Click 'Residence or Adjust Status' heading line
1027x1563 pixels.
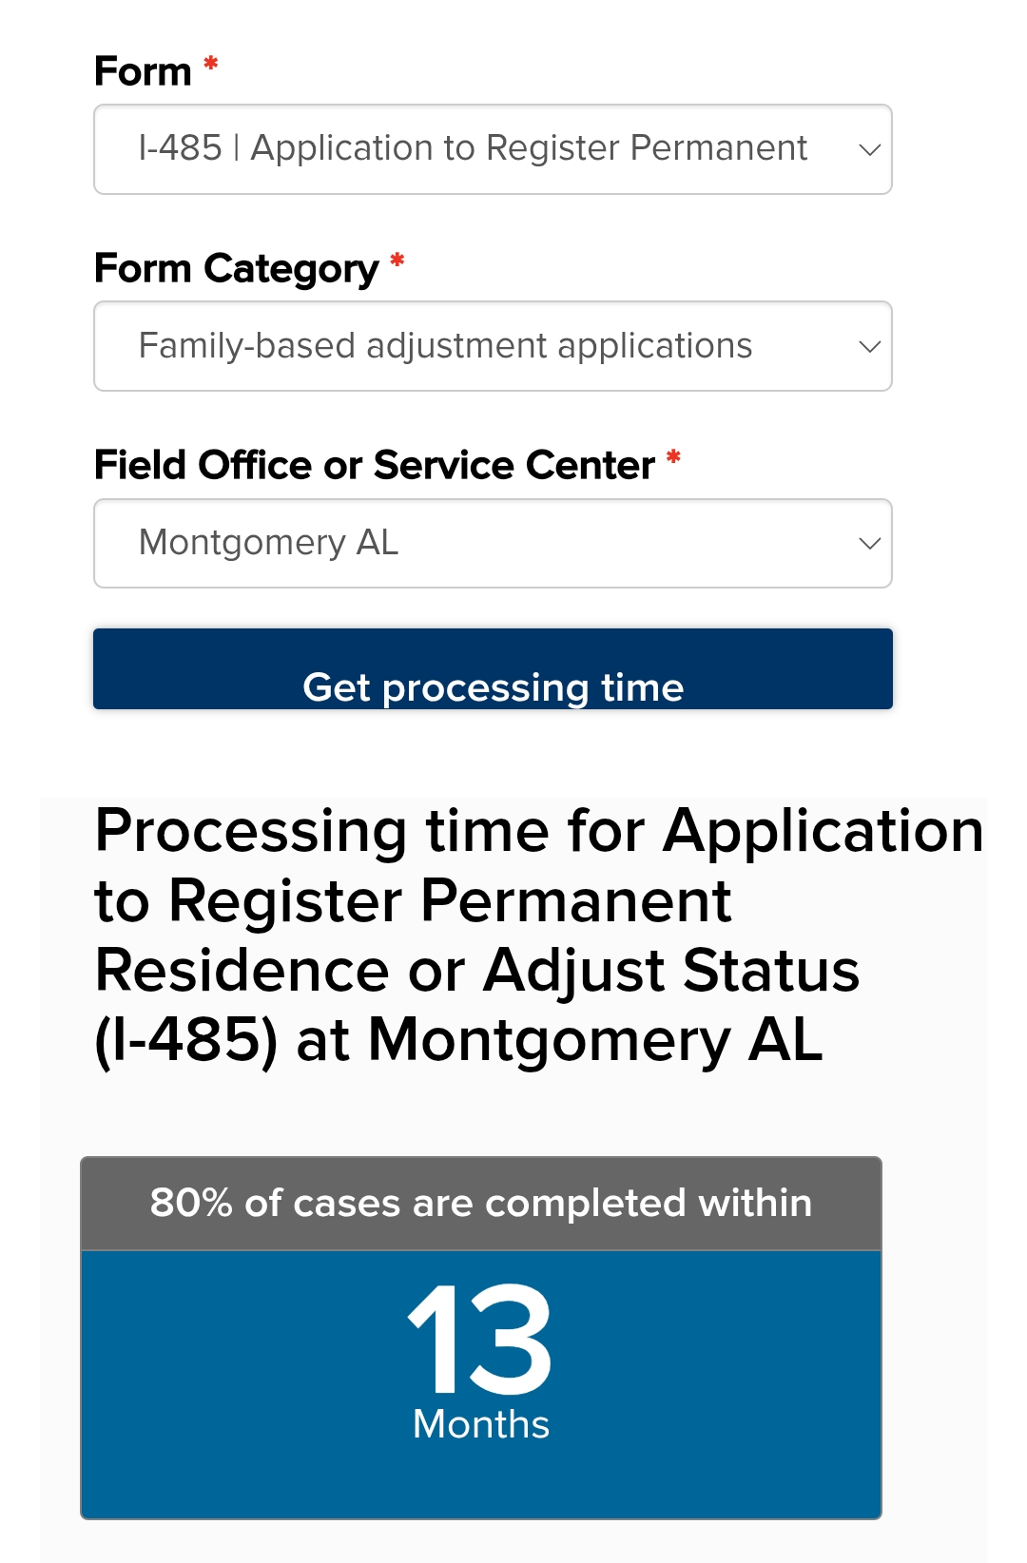(x=477, y=971)
